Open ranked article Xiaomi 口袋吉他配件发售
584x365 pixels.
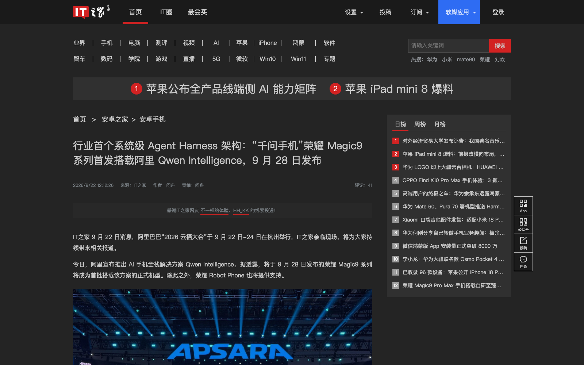coord(453,220)
